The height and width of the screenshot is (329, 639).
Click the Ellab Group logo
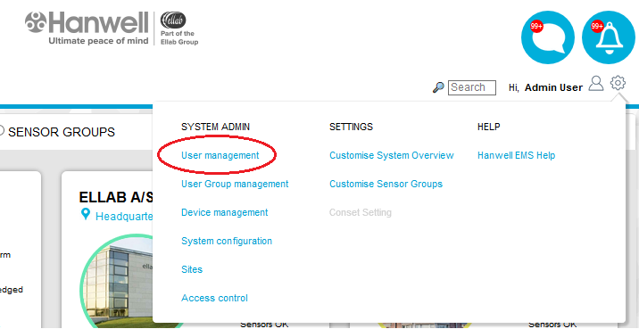178,28
